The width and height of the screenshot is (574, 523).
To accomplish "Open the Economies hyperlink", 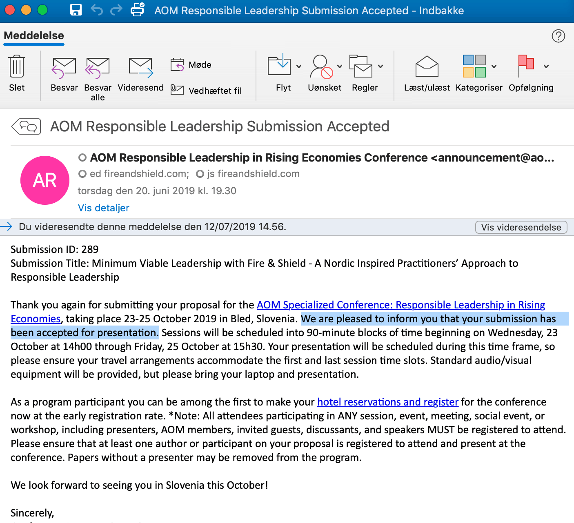I will tap(36, 319).
